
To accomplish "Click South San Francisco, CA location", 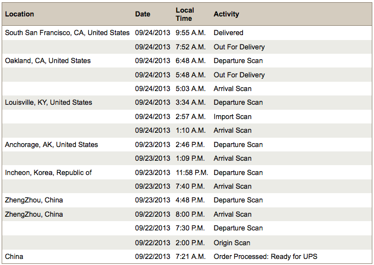I will tap(67, 33).
